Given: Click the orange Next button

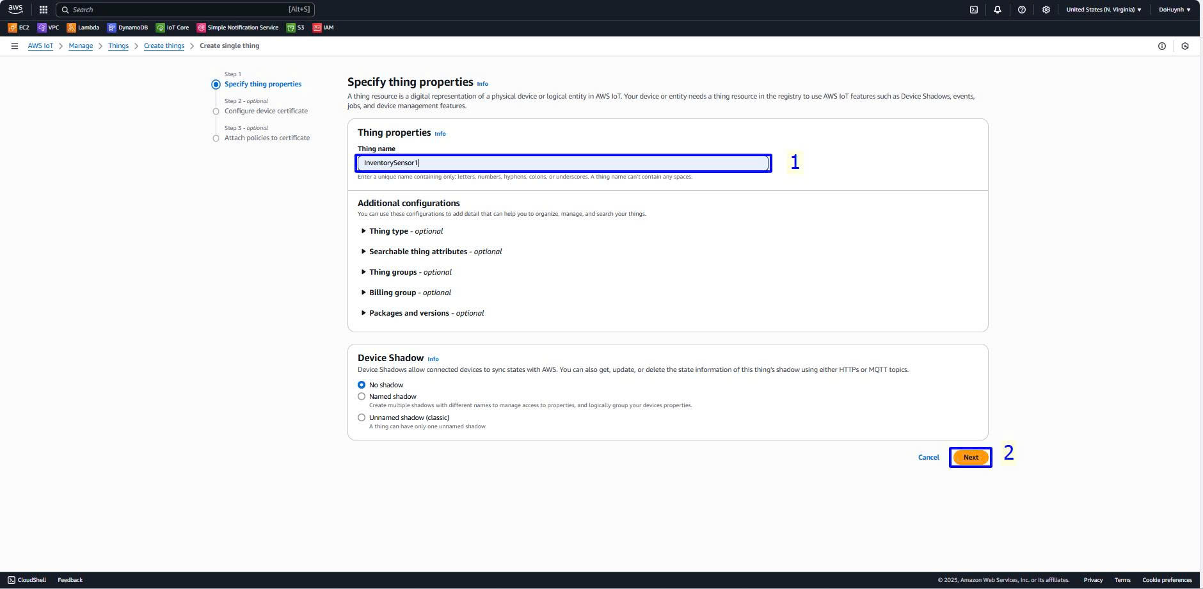Looking at the screenshot, I should tap(970, 457).
